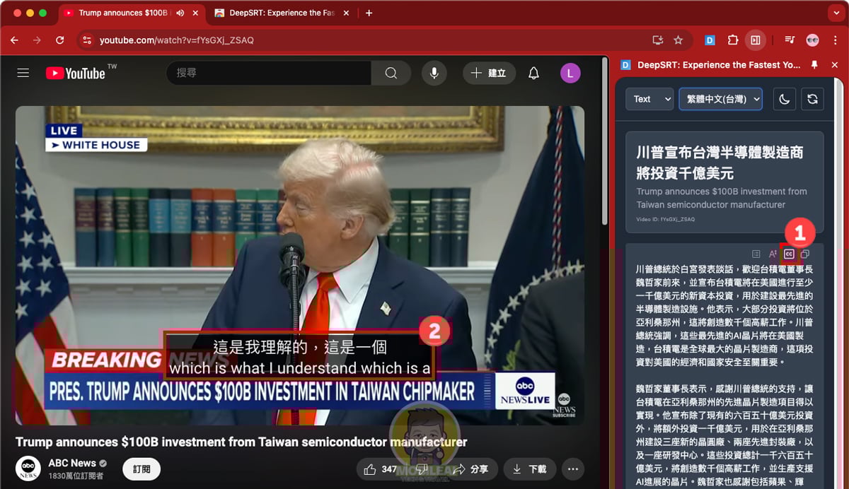Bookmark this page with the star
This screenshot has width=849, height=489.
(678, 40)
